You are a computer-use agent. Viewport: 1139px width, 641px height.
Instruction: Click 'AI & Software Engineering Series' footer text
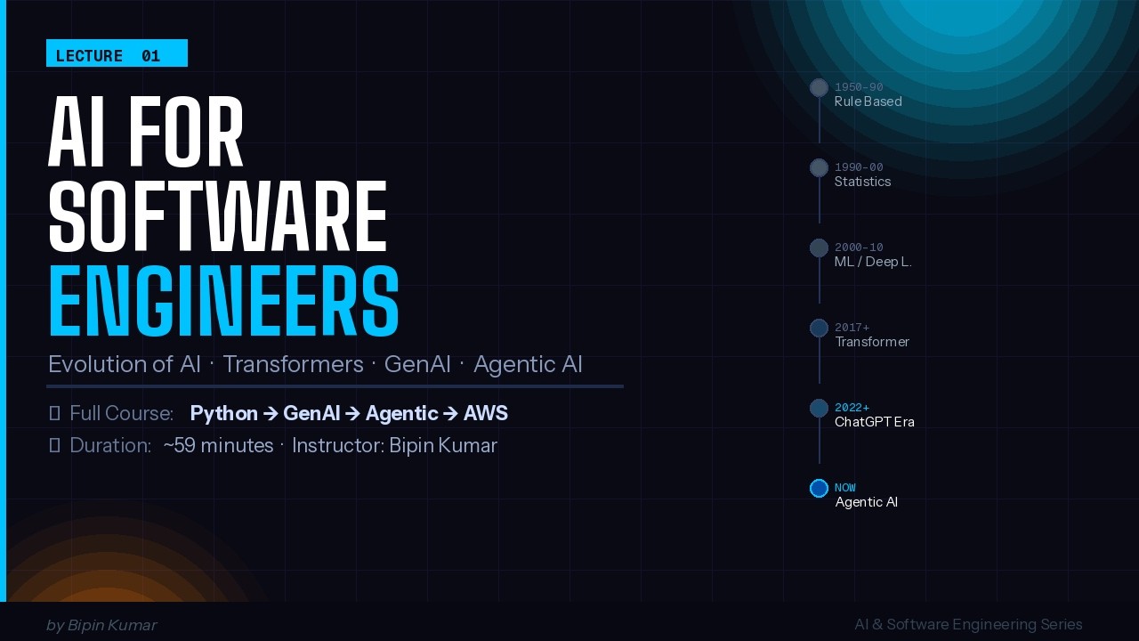point(968,624)
